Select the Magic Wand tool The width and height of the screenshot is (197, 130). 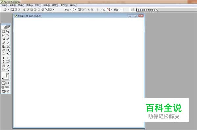pos(8,35)
